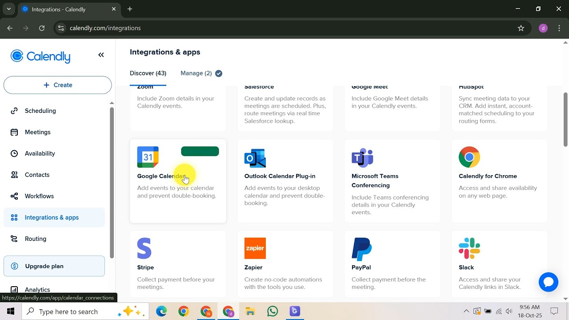The image size is (569, 320).
Task: Open the tab search dropdown
Action: tap(8, 9)
